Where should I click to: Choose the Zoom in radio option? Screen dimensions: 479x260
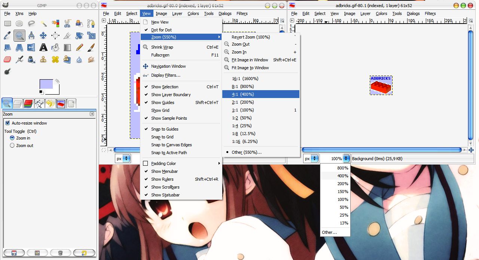[x=12, y=138]
